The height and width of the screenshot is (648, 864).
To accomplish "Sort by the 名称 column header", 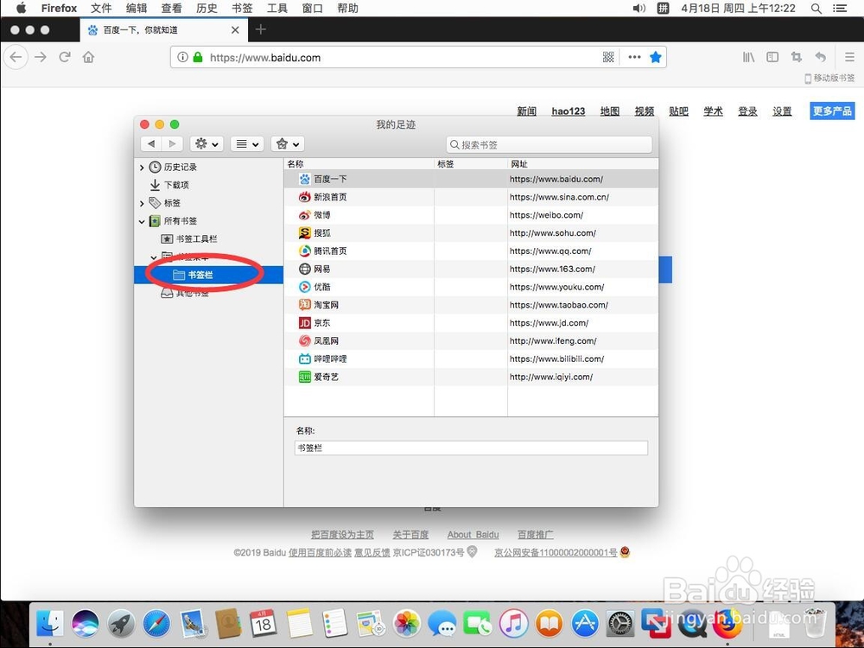I will click(359, 163).
